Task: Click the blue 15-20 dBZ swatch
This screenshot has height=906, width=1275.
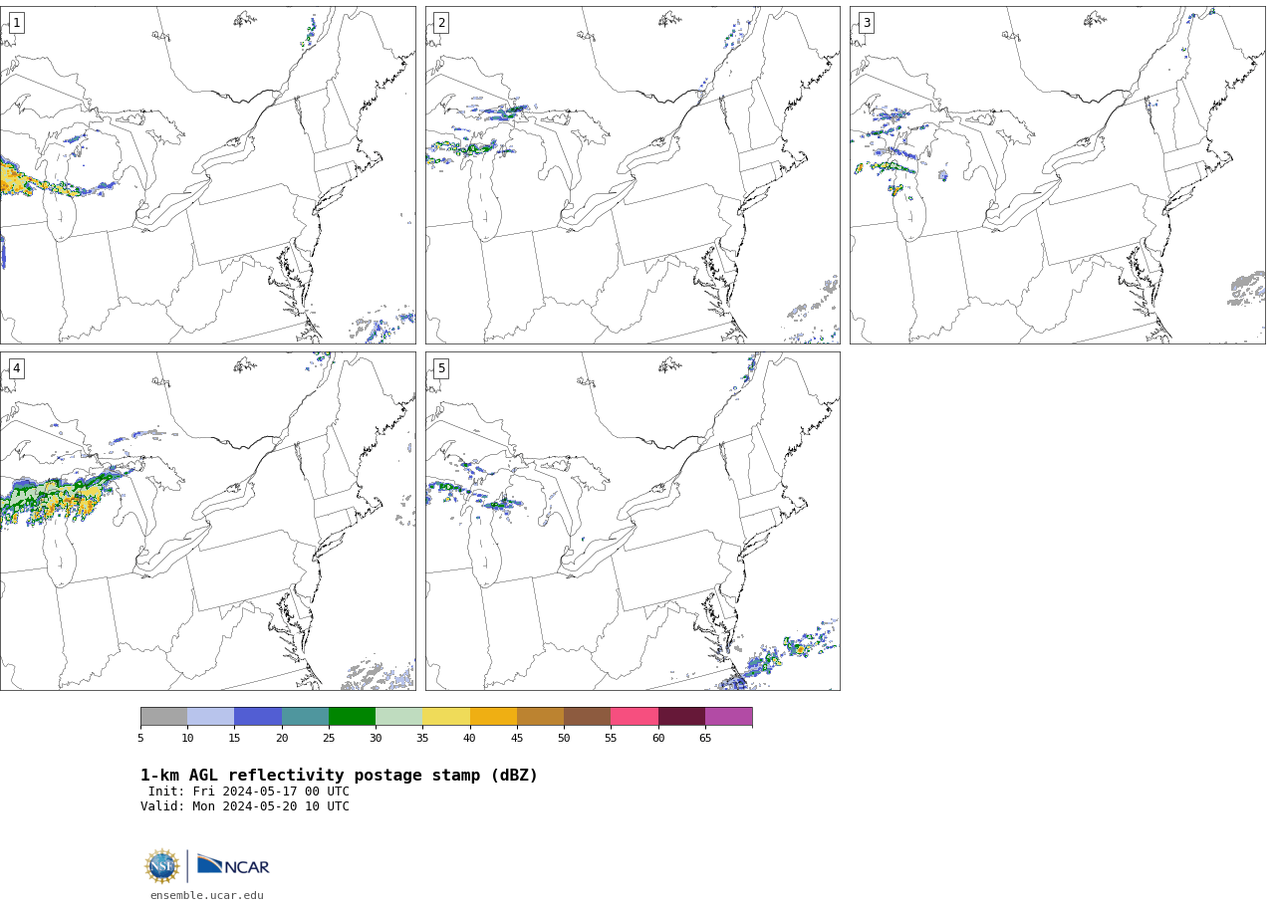Action: (258, 717)
